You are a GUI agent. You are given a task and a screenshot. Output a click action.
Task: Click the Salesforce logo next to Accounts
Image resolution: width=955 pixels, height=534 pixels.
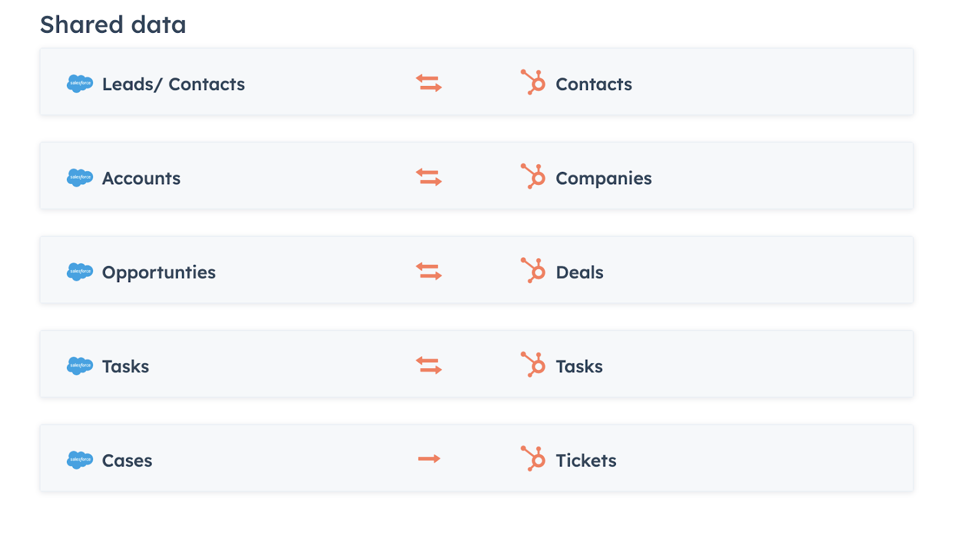[80, 178]
